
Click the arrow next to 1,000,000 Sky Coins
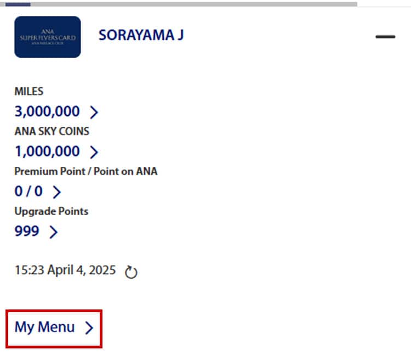pyautogui.click(x=94, y=152)
